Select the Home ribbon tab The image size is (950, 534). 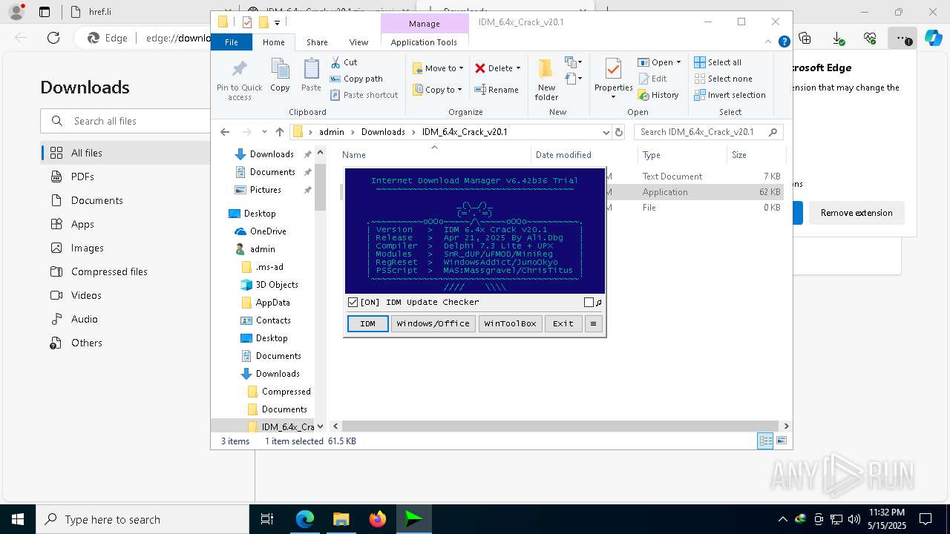[x=274, y=42]
